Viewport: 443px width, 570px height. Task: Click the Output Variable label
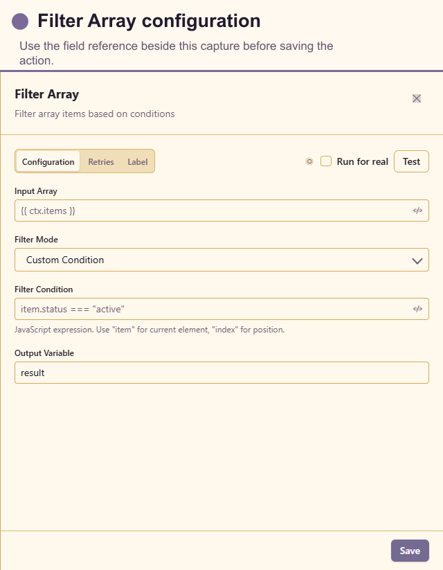pyautogui.click(x=44, y=353)
